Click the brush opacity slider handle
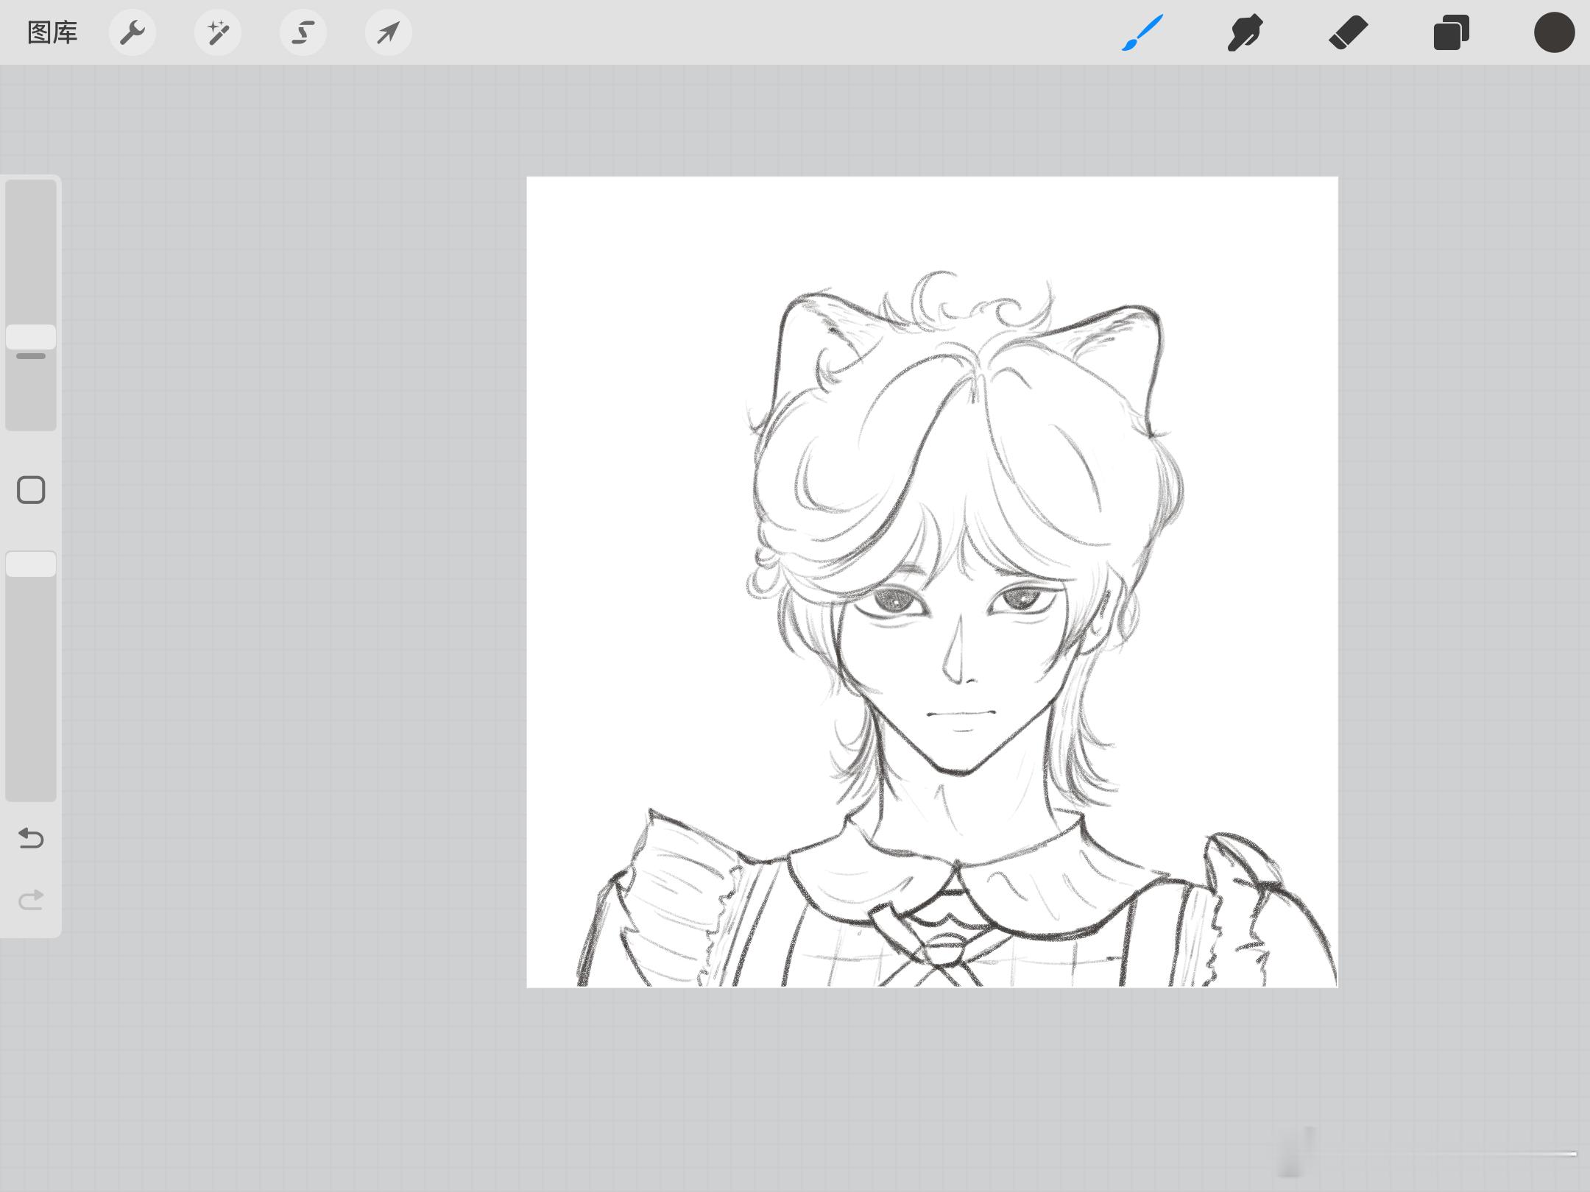Image resolution: width=1590 pixels, height=1192 pixels. click(x=31, y=564)
